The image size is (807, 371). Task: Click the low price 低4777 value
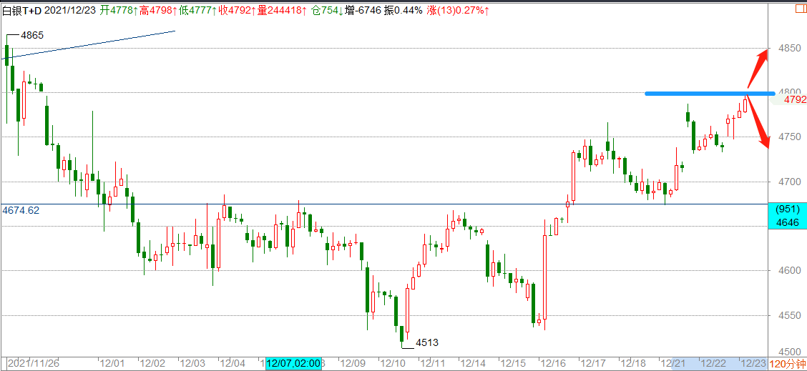[x=197, y=10]
